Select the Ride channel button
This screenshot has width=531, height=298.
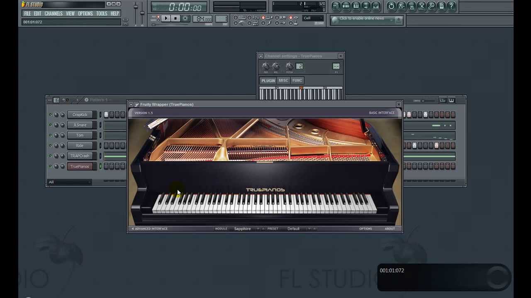tap(80, 146)
